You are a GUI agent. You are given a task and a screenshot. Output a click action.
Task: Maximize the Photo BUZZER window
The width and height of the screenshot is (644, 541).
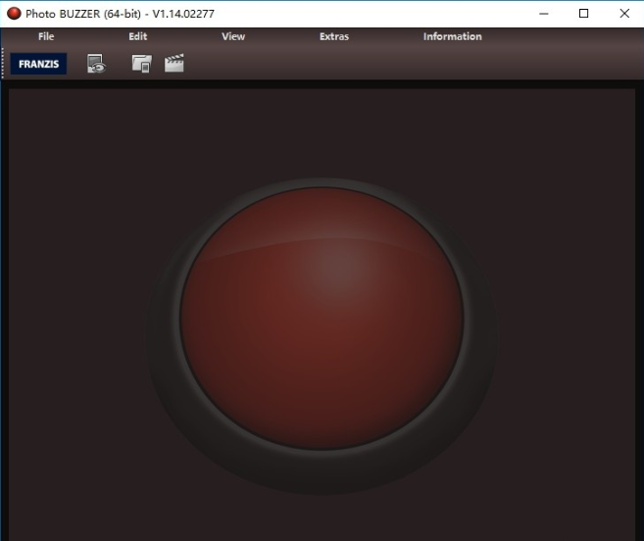click(x=583, y=14)
